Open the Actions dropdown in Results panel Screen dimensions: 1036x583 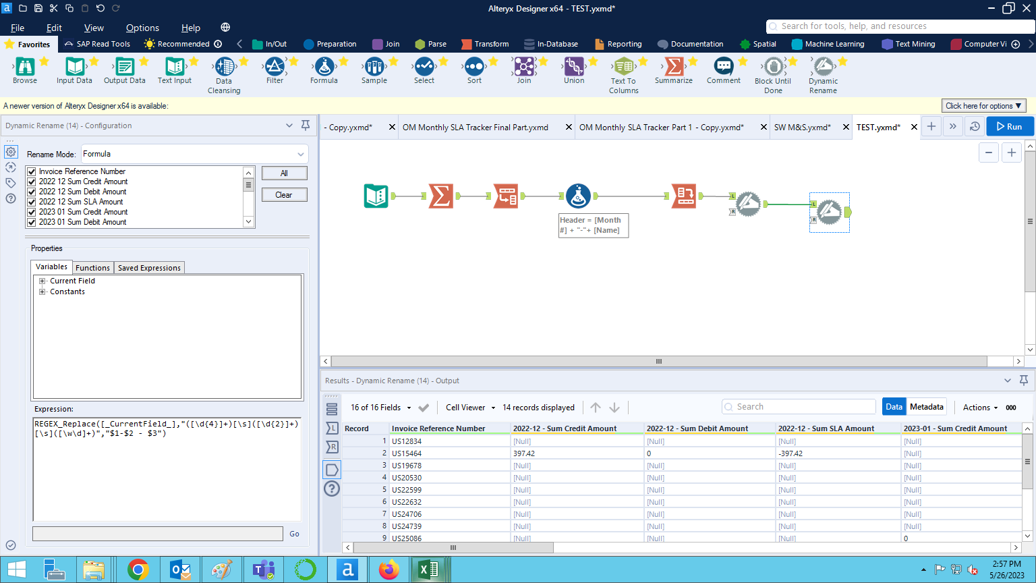(979, 407)
